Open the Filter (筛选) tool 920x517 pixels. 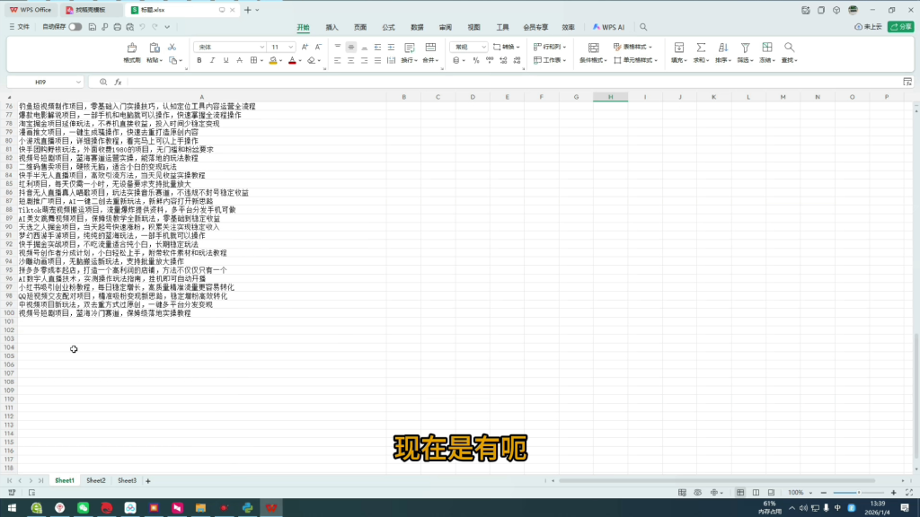(744, 48)
